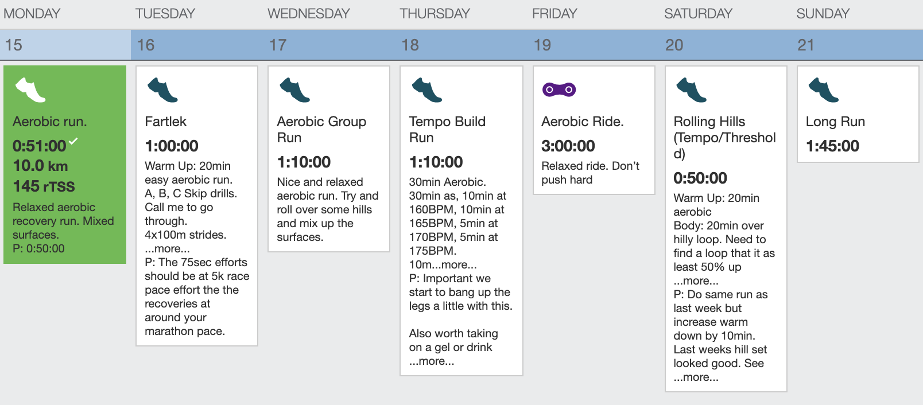923x405 pixels.
Task: Click the completed checkmark beside 0:51:00
Action: [73, 141]
